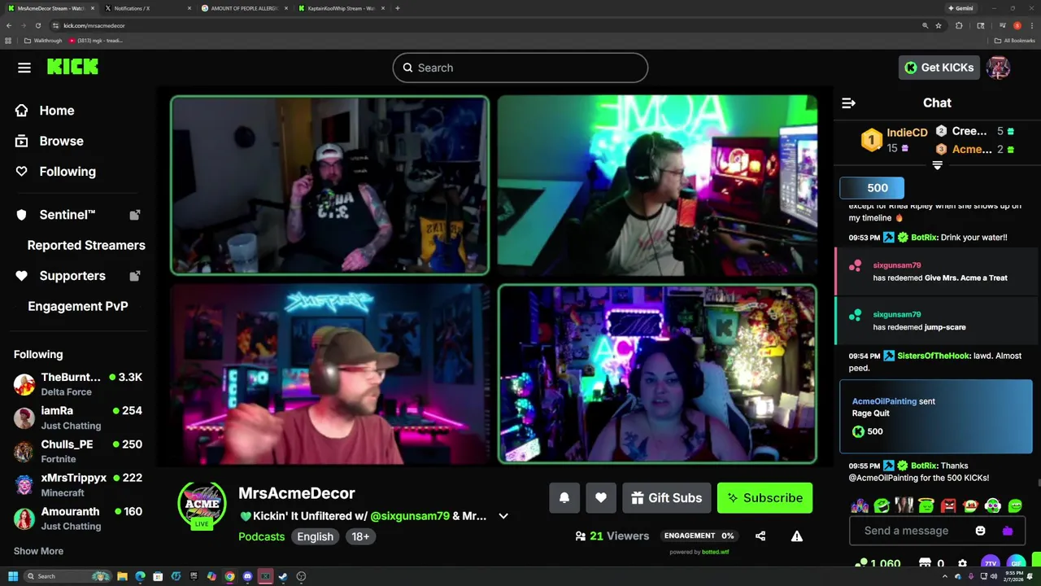Click the Windows Start button
Viewport: 1041px width, 586px height.
pos(13,576)
